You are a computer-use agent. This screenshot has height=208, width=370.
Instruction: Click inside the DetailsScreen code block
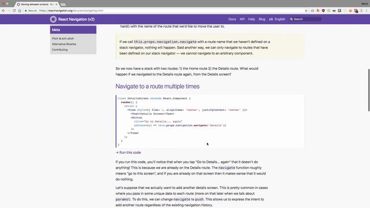pyautogui.click(x=210, y=121)
